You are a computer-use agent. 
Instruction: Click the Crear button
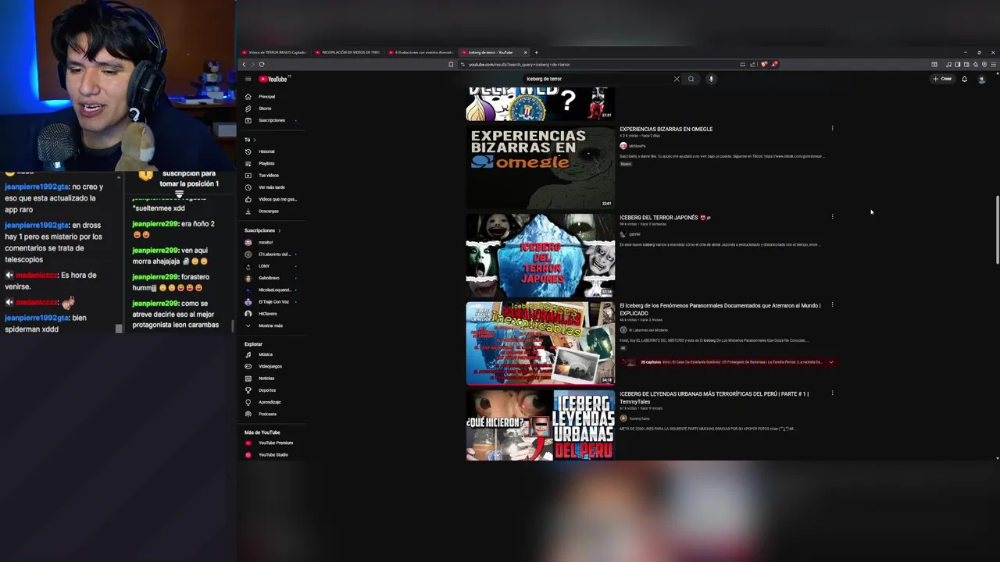coord(943,79)
